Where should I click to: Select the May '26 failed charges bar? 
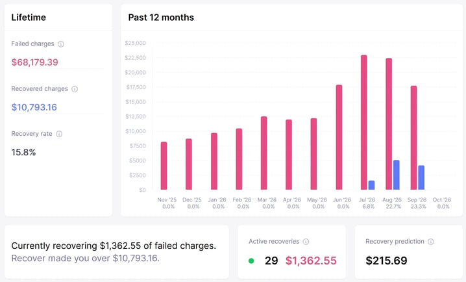tap(313, 154)
